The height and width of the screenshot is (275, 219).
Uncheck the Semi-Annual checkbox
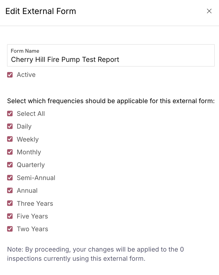(10, 178)
